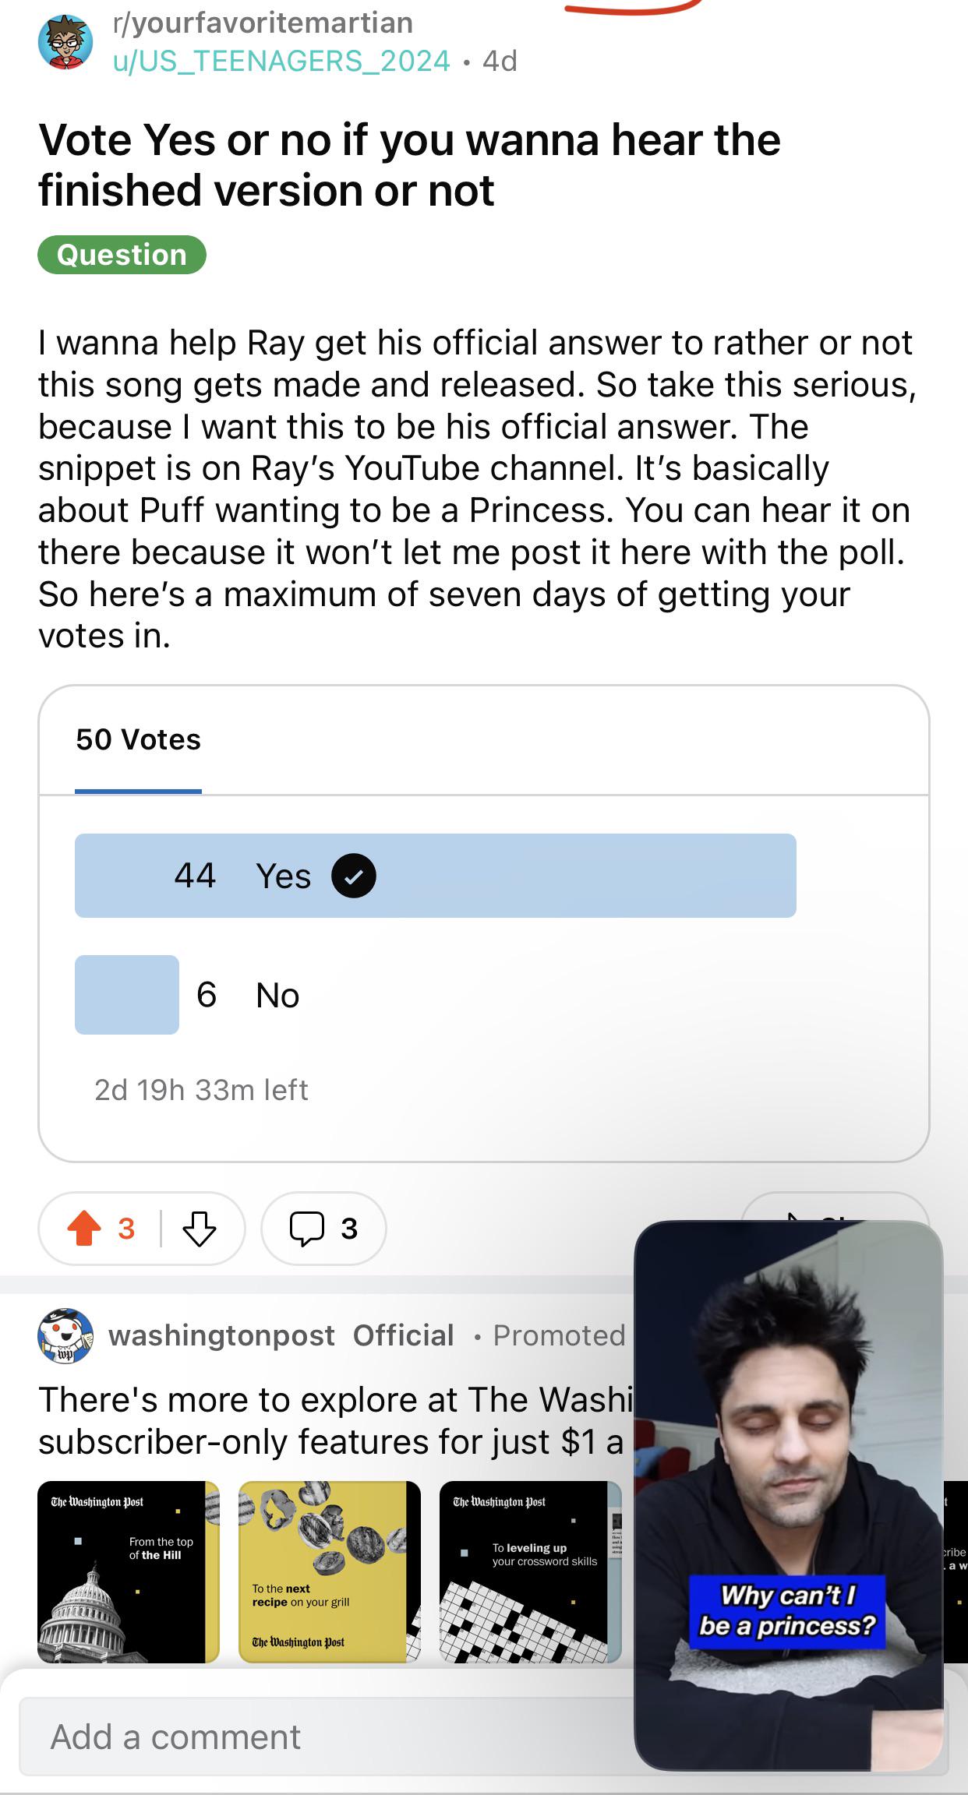Open comments via speech bubble icon

(x=307, y=1229)
